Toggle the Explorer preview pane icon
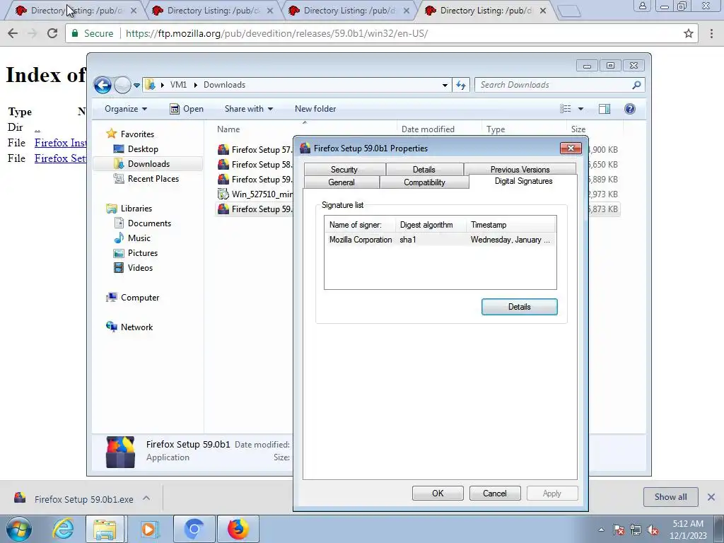The width and height of the screenshot is (724, 543). (x=605, y=109)
